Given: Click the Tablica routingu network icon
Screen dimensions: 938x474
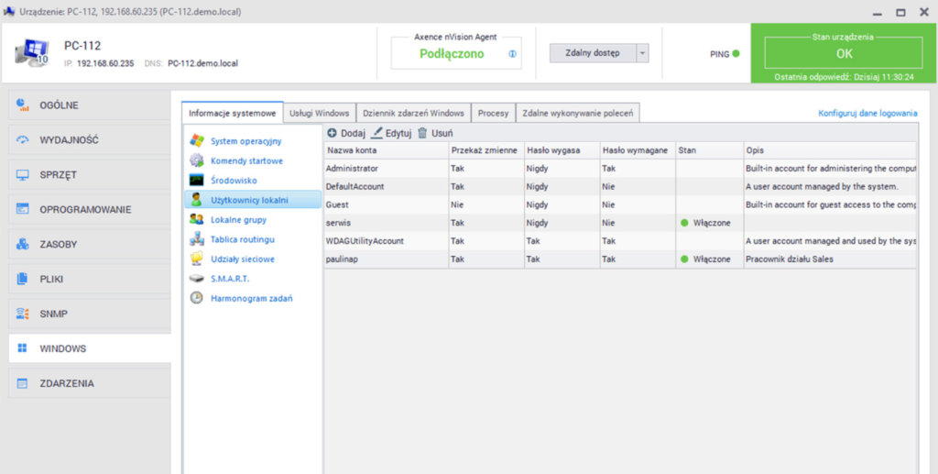Looking at the screenshot, I should click(196, 239).
